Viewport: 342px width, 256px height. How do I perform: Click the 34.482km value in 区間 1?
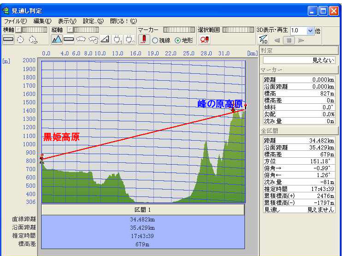pos(142,220)
